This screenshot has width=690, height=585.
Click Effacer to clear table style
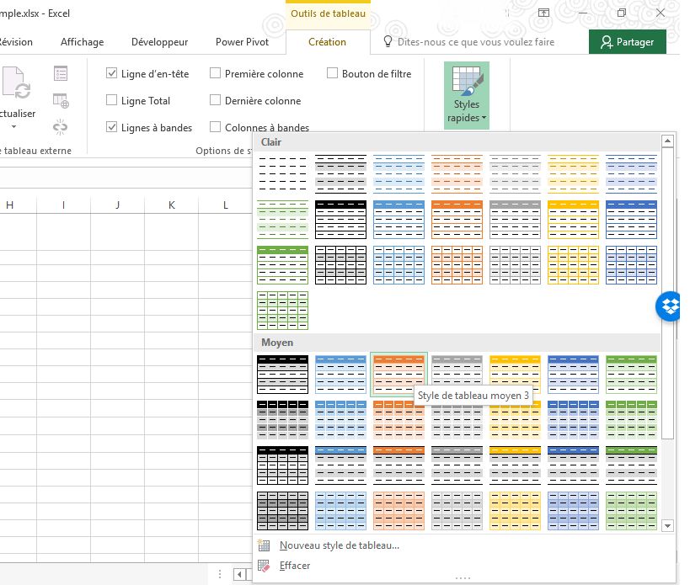[x=295, y=566]
